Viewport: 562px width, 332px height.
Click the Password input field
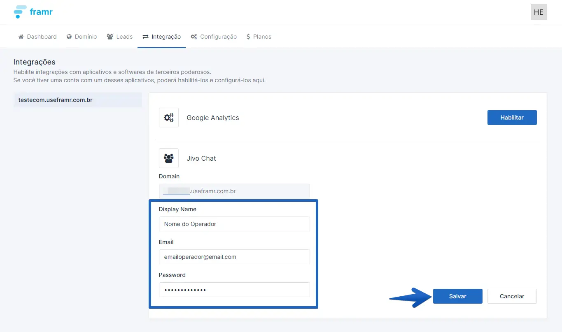coord(234,290)
